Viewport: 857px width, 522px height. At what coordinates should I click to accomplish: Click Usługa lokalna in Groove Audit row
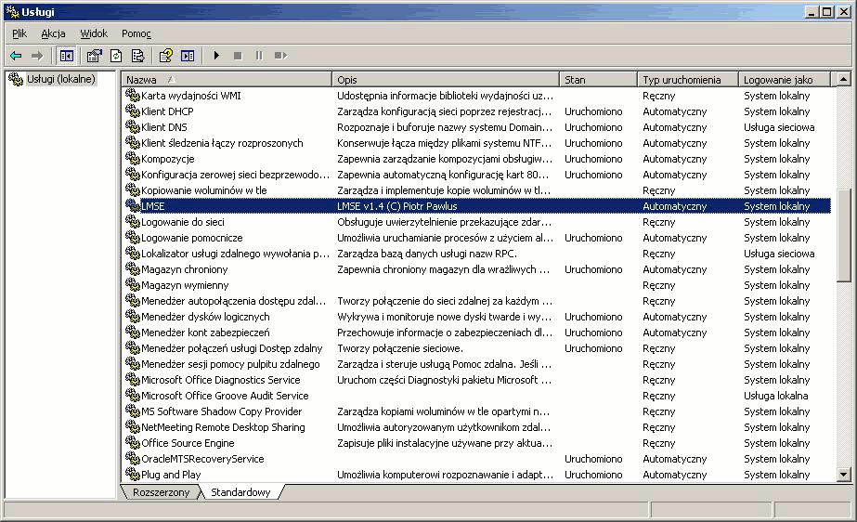pyautogui.click(x=775, y=396)
